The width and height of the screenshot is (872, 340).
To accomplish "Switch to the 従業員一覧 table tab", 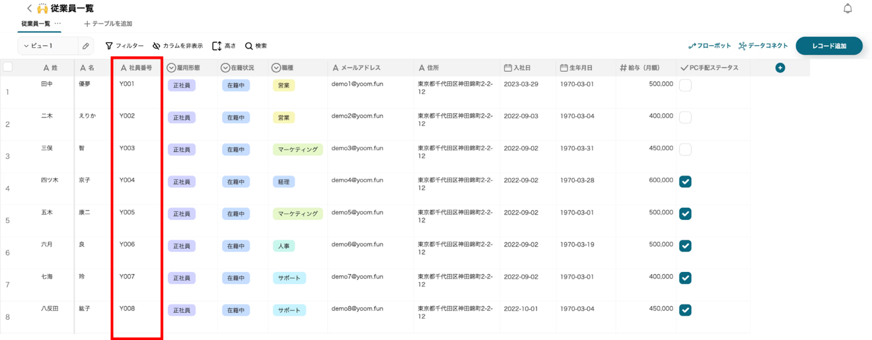I will coord(35,23).
